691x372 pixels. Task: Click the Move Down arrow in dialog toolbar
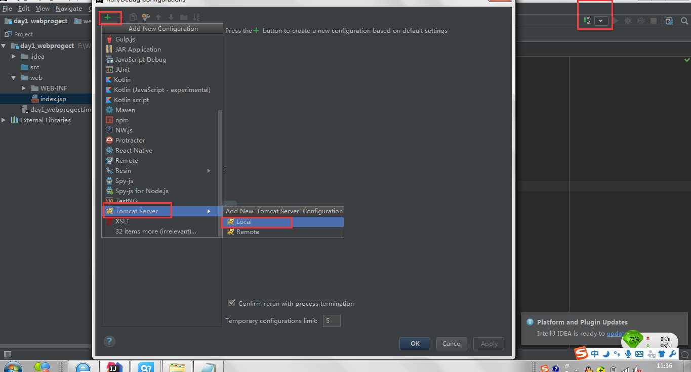pos(171,18)
